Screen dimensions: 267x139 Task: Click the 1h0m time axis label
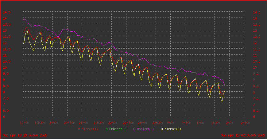pyautogui.click(x=200, y=123)
